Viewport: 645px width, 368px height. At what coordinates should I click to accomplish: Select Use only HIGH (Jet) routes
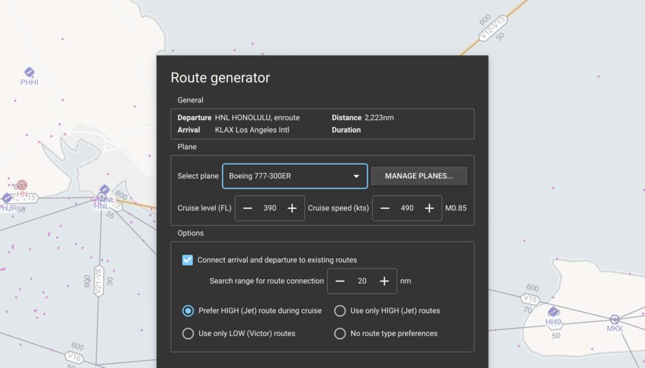(340, 311)
